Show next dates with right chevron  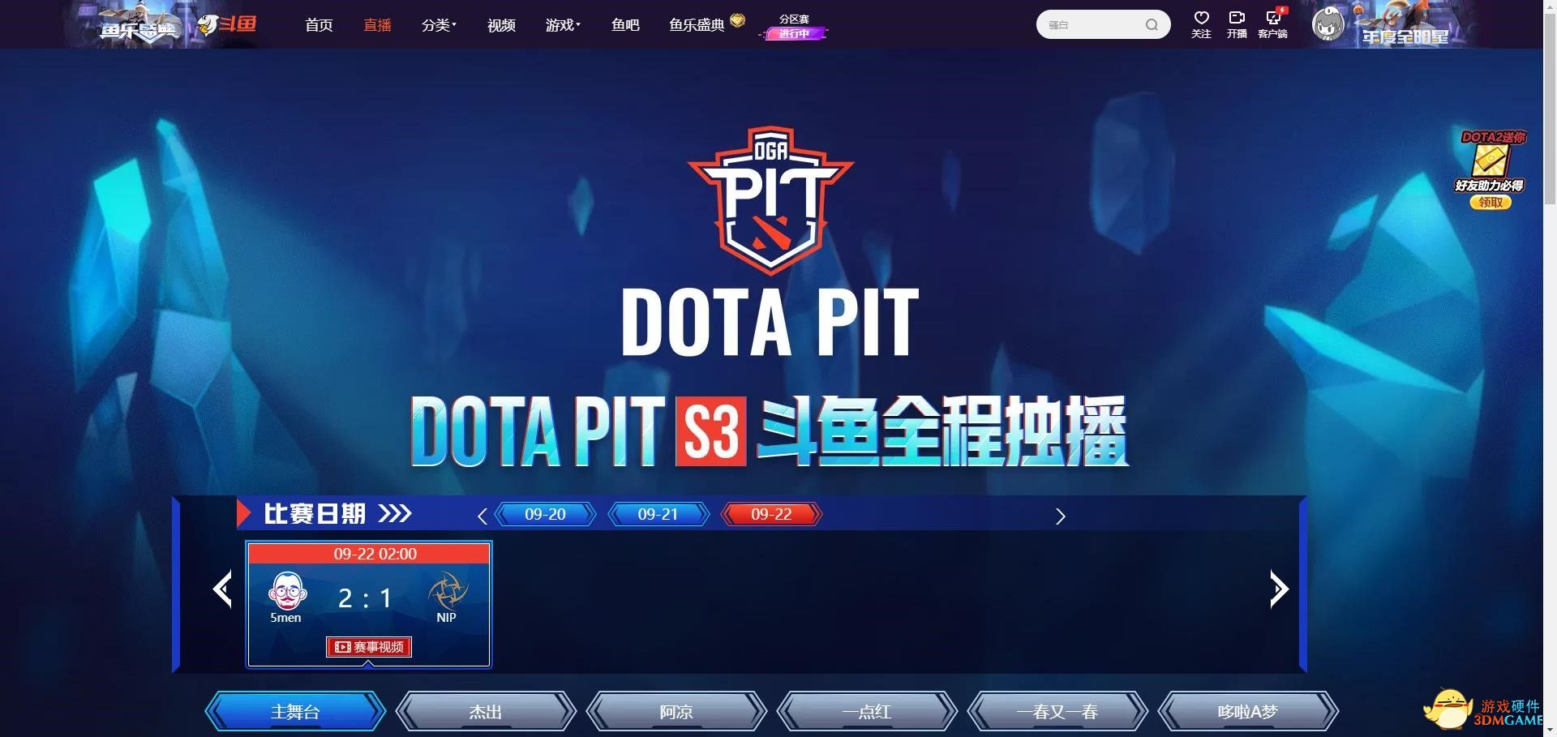click(1060, 516)
